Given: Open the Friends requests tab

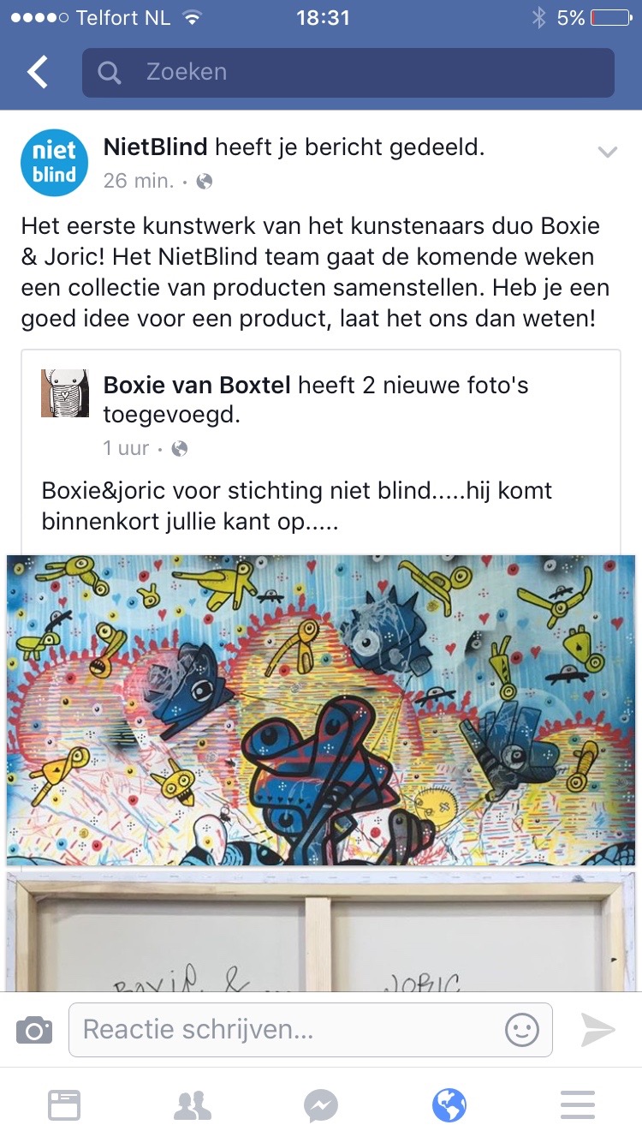Looking at the screenshot, I should (x=193, y=1105).
